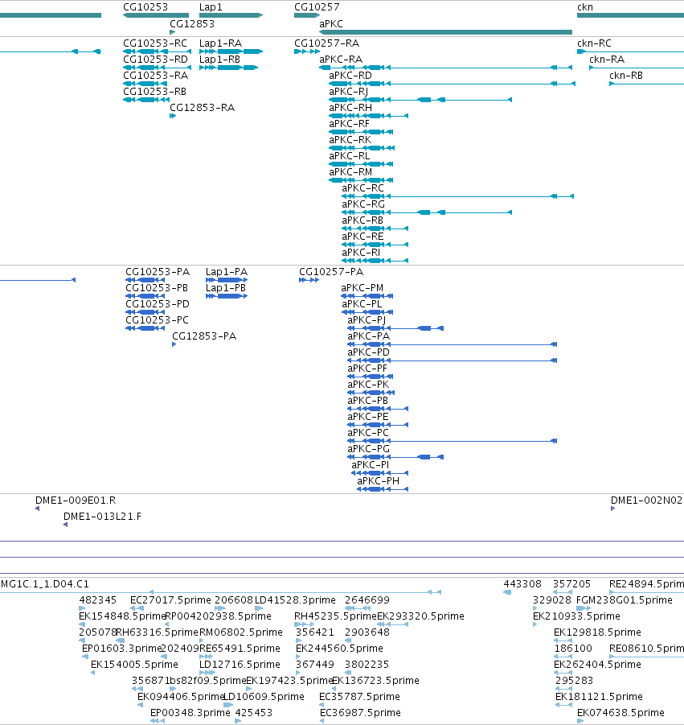Click the CG12853-PA protein label

pyautogui.click(x=204, y=336)
